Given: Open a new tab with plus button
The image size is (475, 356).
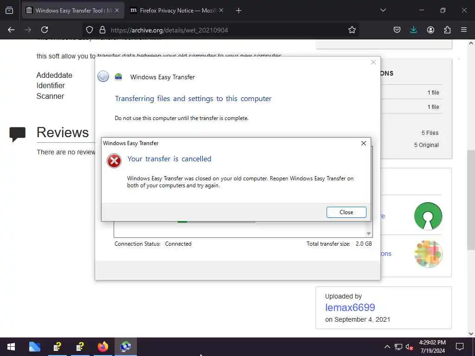Looking at the screenshot, I should point(239,11).
